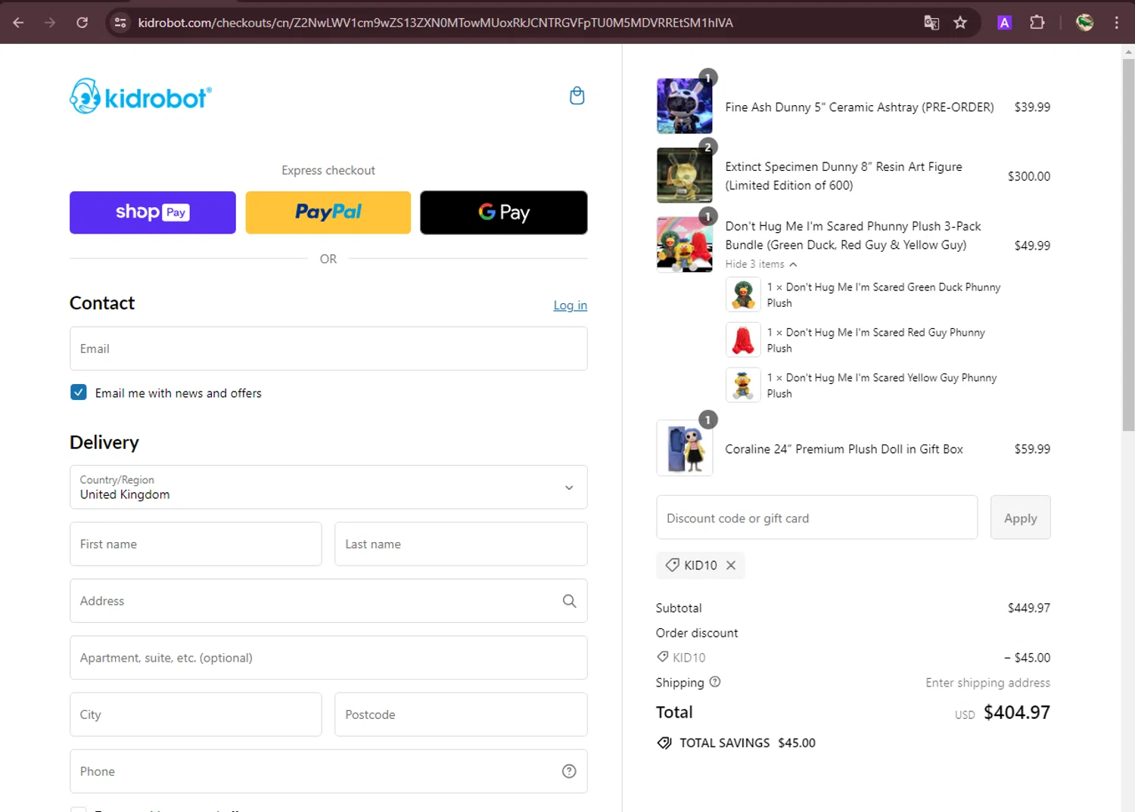
Task: Click Fine Ash Dunny 5" Ceramic Ashtray title
Action: 860,107
